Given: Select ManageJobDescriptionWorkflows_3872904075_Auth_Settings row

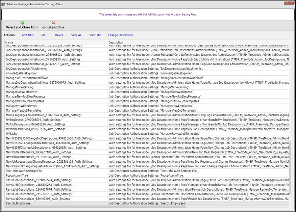Looking at the screenshot, I should [147, 83].
